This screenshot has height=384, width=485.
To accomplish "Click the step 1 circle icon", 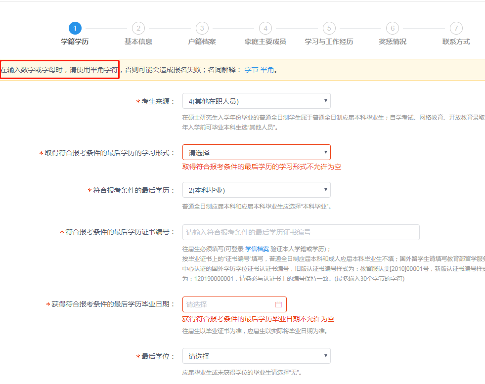I will tap(75, 28).
